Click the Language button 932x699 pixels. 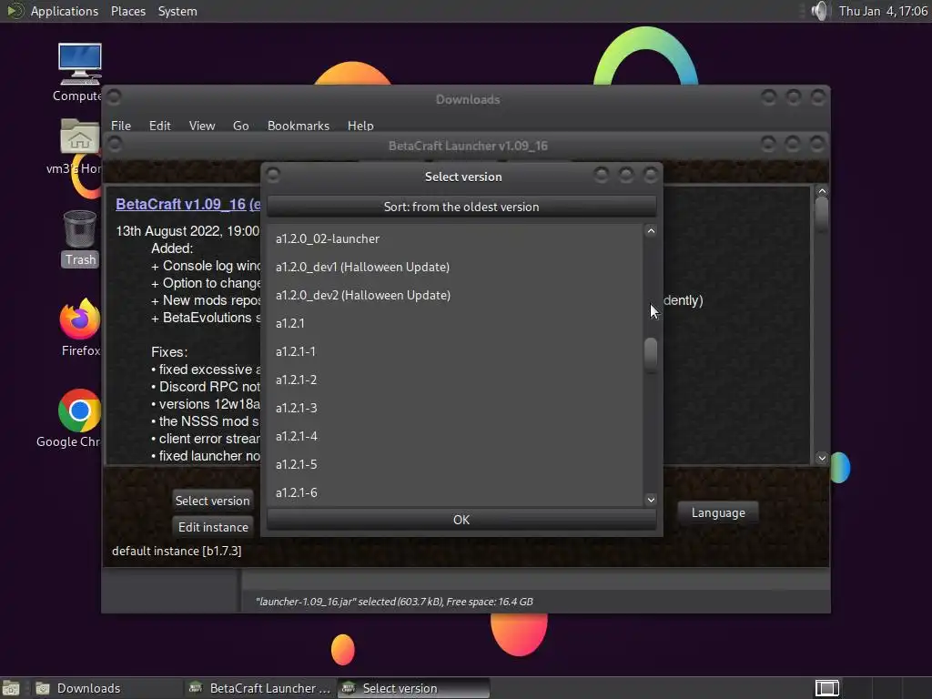718,512
